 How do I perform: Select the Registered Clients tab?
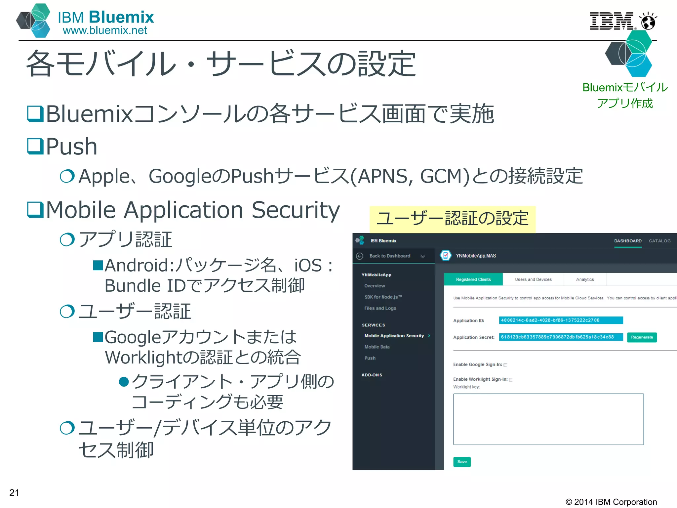tap(473, 279)
